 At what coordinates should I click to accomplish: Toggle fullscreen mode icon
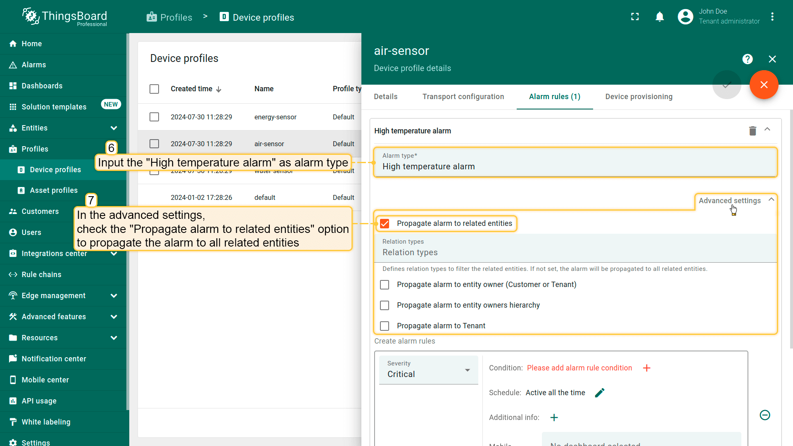(635, 17)
